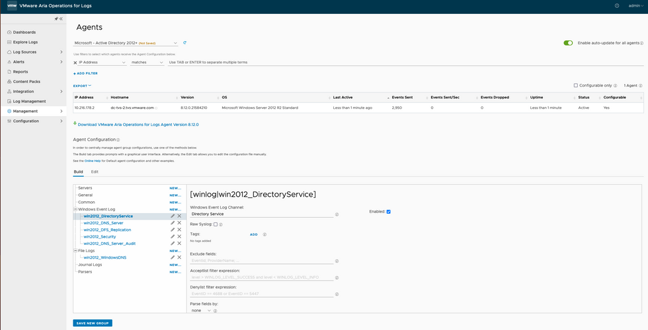Pin the sidebar navigation
The image size is (648, 330).
click(56, 19)
